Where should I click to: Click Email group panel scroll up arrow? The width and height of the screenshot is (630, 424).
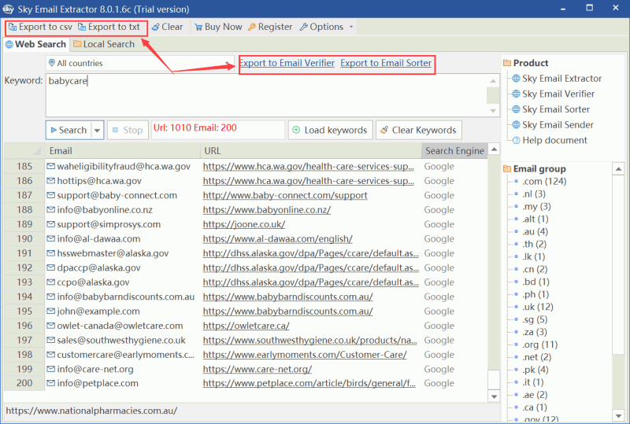[x=618, y=169]
